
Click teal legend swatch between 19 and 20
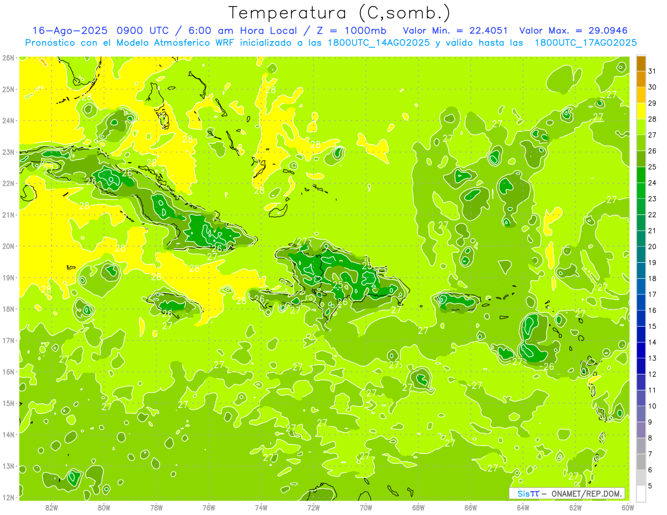coord(641,254)
